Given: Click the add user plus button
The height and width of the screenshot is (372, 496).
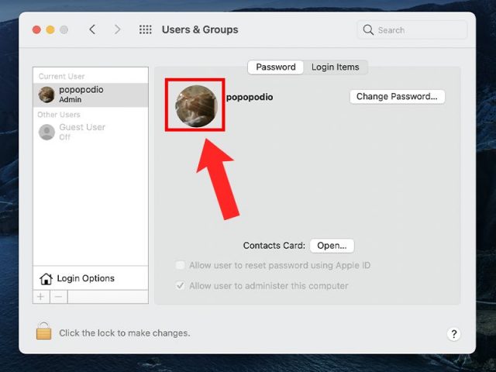Looking at the screenshot, I should (41, 297).
